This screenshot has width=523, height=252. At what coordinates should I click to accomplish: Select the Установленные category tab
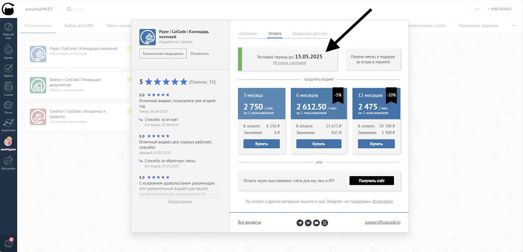(38, 26)
